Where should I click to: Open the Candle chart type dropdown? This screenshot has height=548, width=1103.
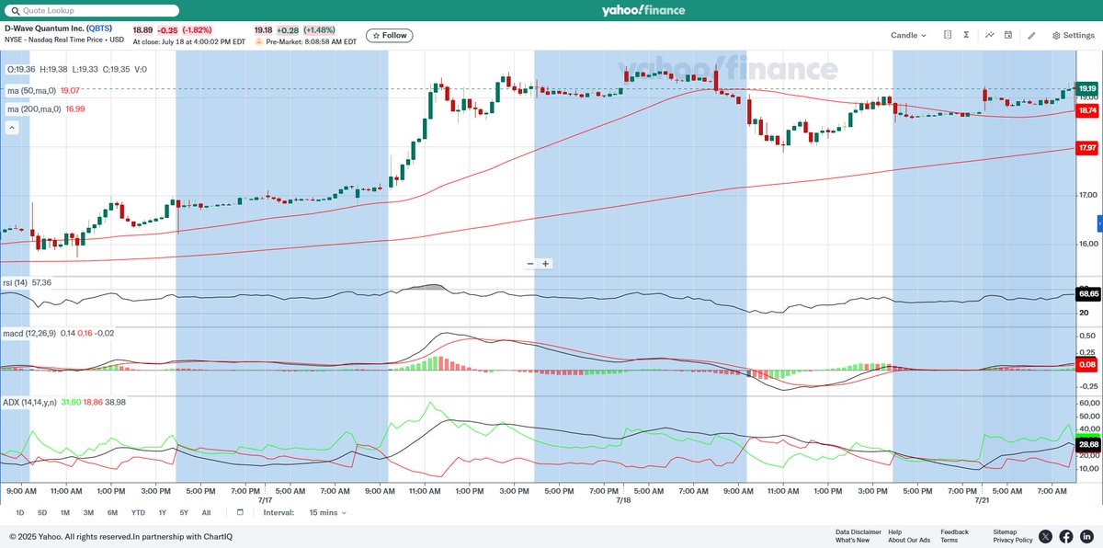click(x=908, y=35)
